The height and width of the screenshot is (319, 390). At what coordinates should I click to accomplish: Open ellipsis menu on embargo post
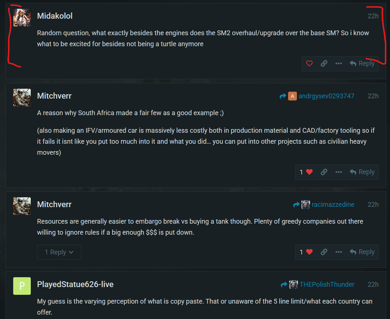[338, 252]
